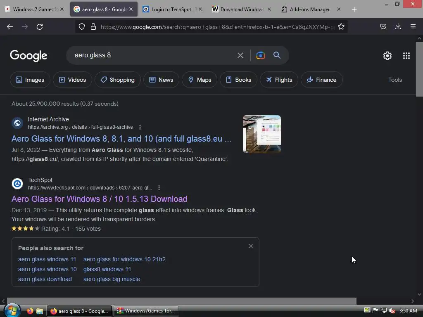The width and height of the screenshot is (423, 317).
Task: Open the tracking protection shield icon
Action: pos(82,26)
